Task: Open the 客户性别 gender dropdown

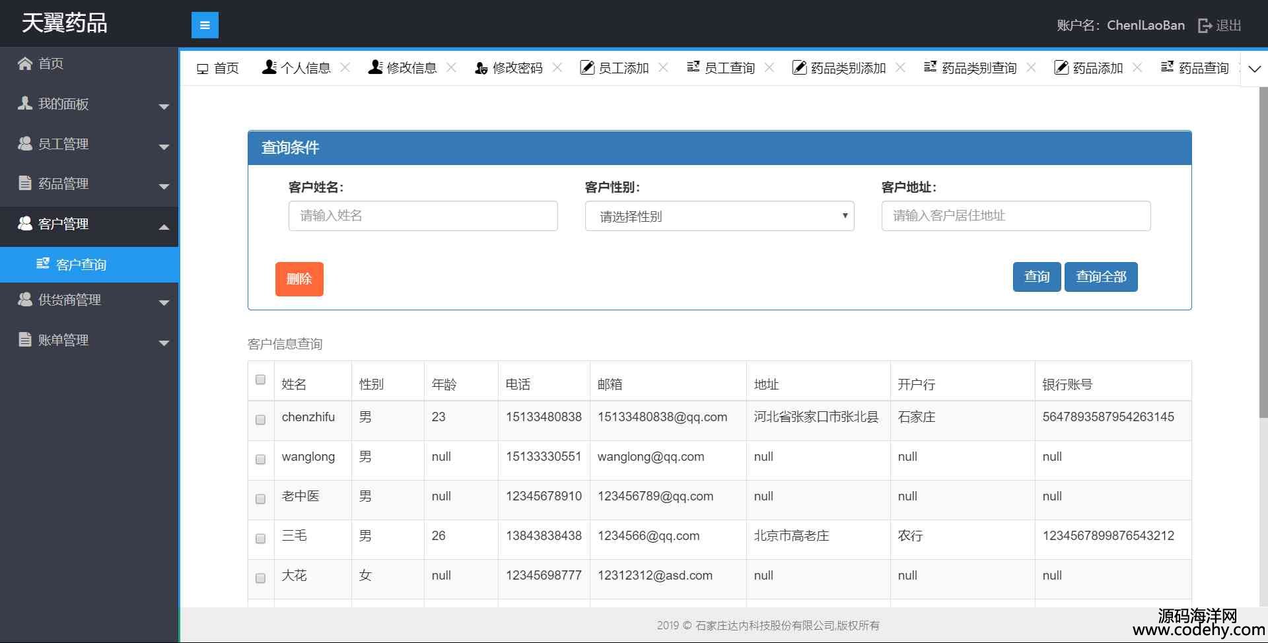Action: (x=719, y=216)
